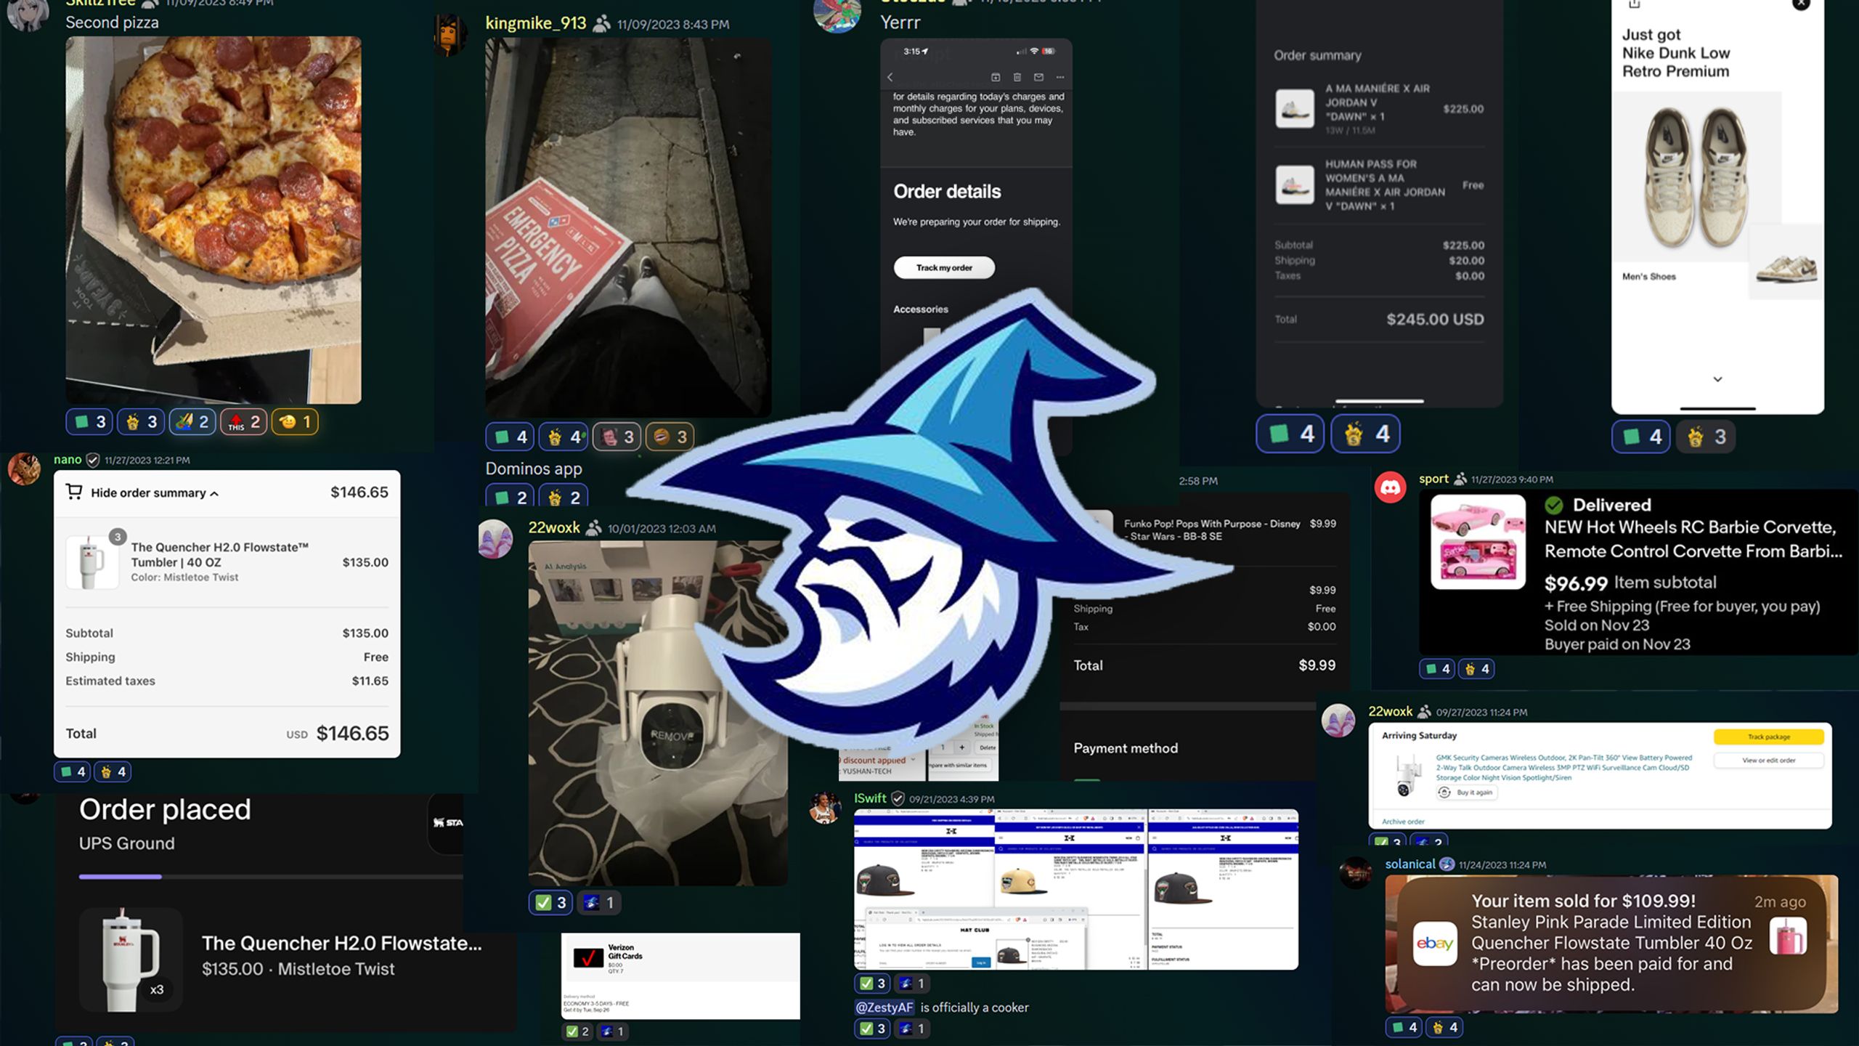Toggle green square reaction under Emergency Pizza photo
The image size is (1859, 1046).
[x=510, y=437]
